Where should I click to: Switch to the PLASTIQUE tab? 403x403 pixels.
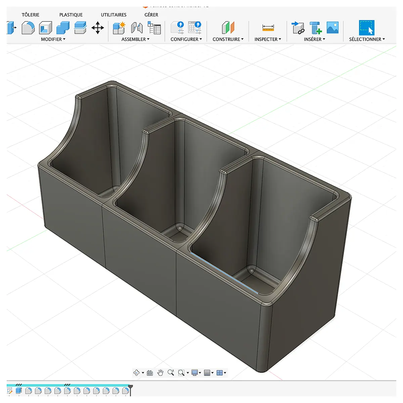pyautogui.click(x=71, y=15)
